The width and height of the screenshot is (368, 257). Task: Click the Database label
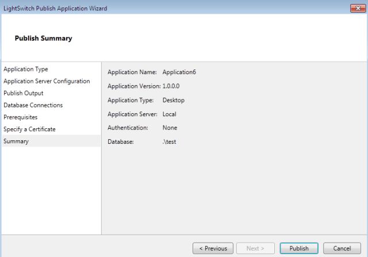tap(121, 142)
